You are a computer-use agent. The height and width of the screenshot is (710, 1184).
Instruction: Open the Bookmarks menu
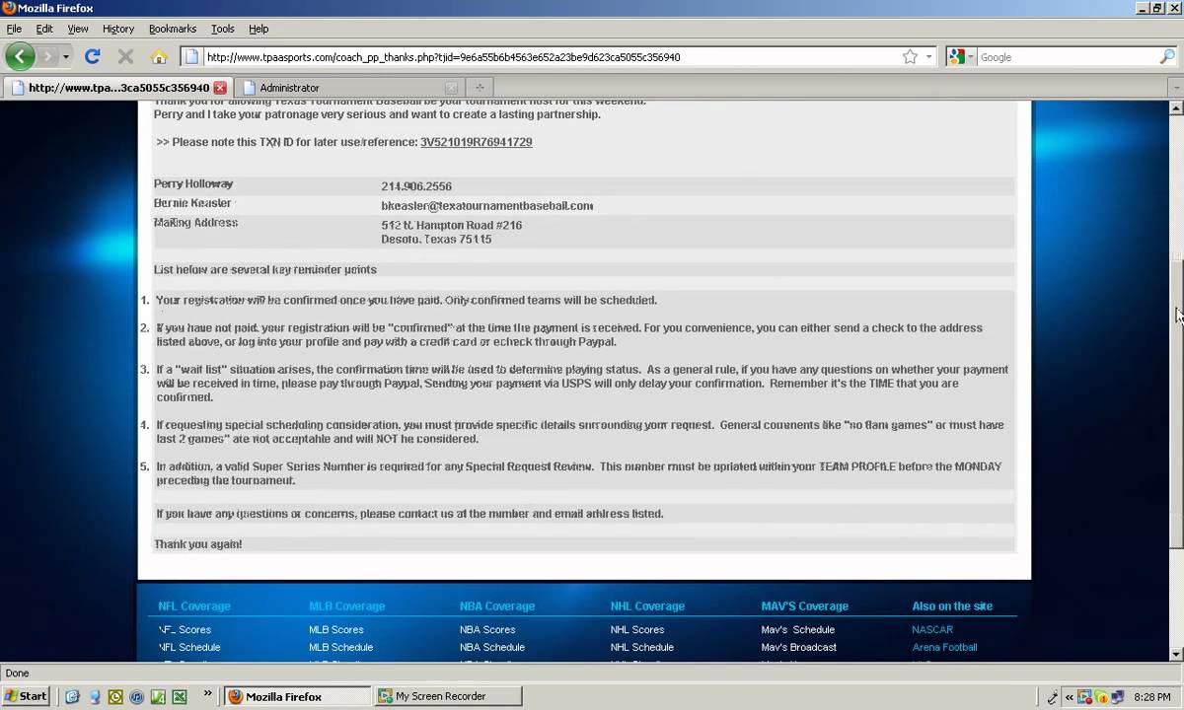pos(173,29)
